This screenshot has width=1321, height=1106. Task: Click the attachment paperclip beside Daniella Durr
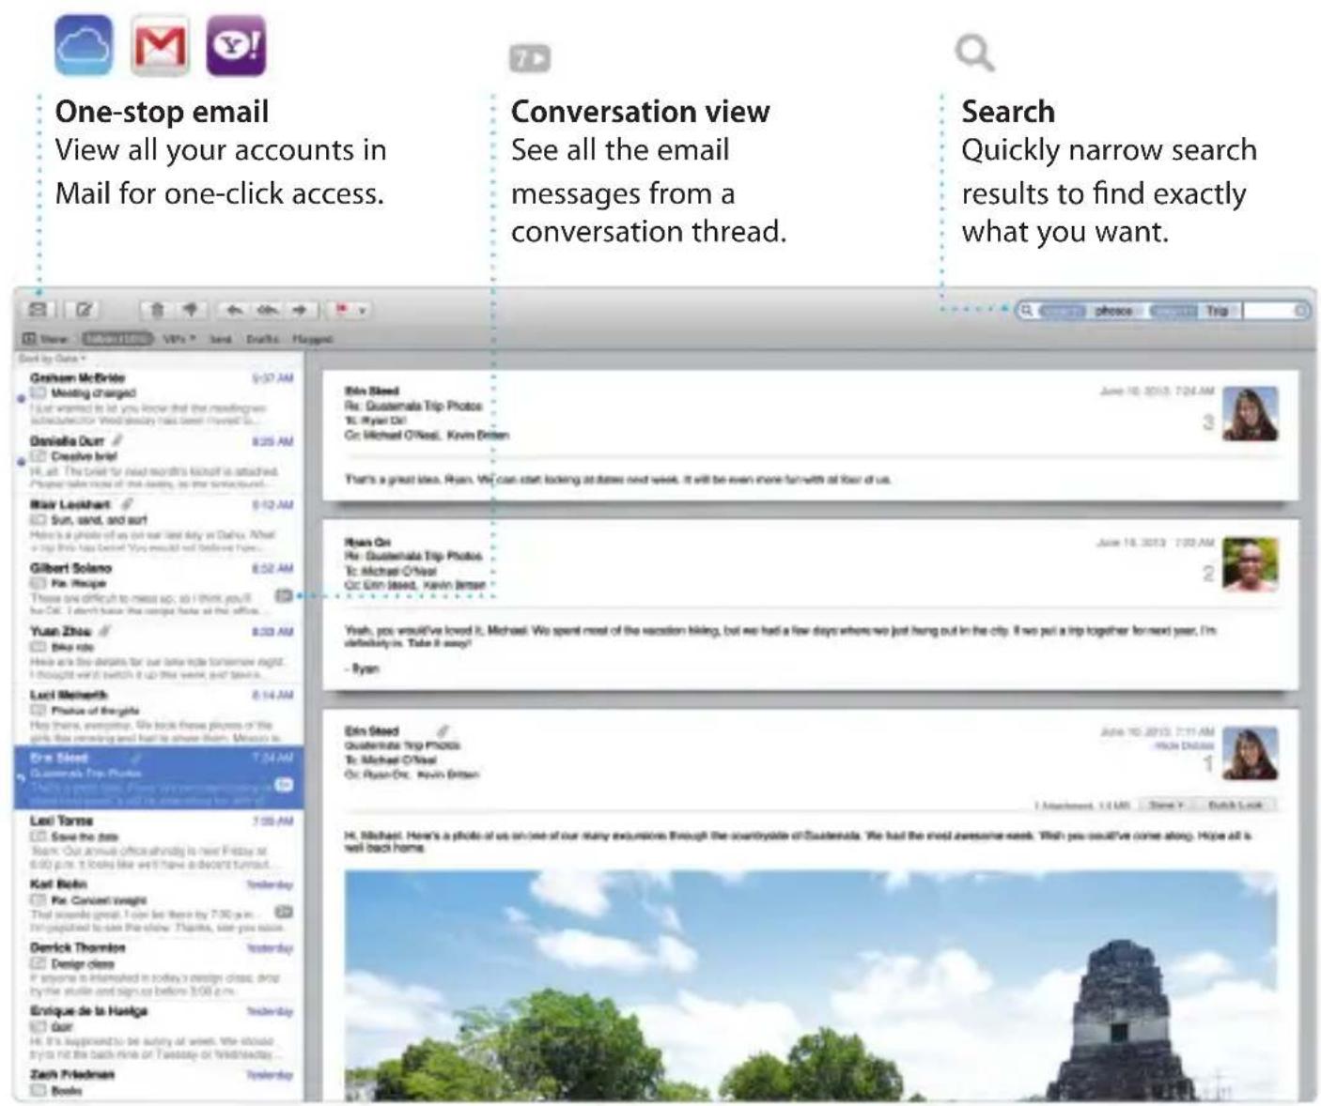(x=117, y=439)
